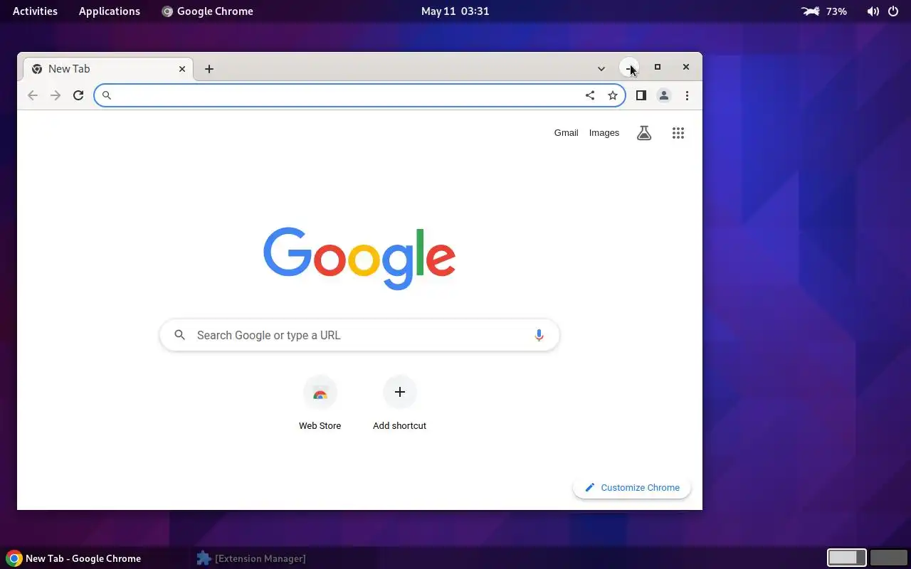Bookmark this tab with the star icon
This screenshot has width=911, height=569.
click(x=613, y=95)
